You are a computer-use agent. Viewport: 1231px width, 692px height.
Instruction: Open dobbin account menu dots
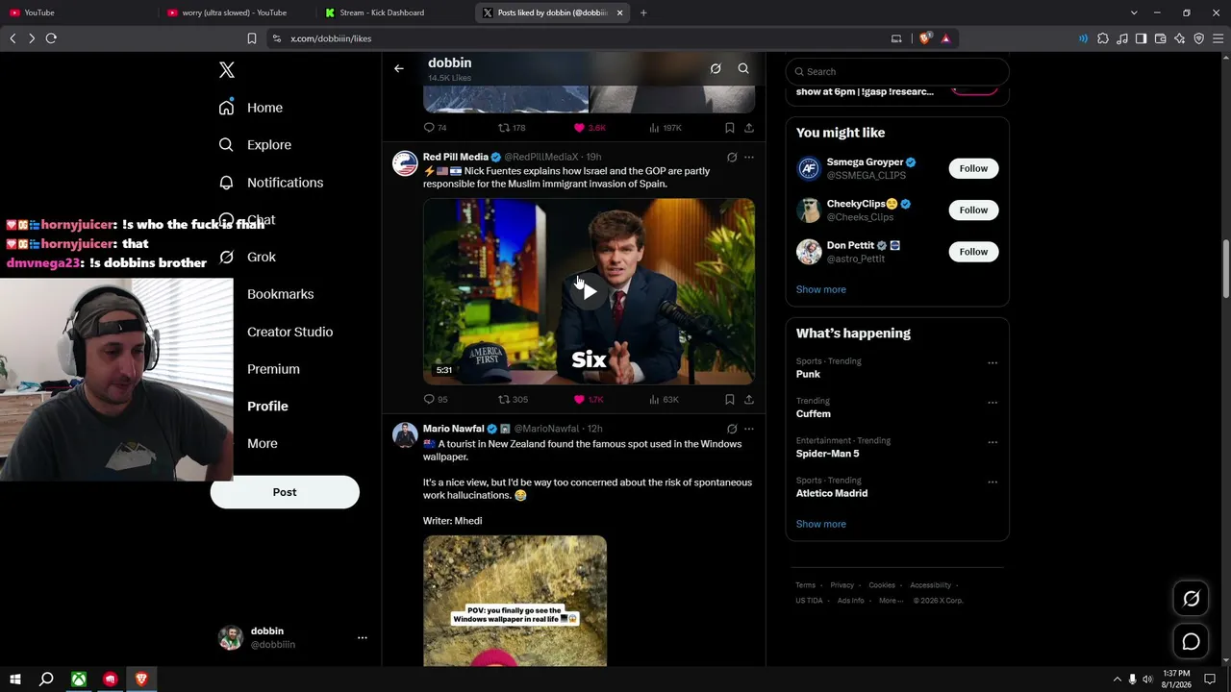(362, 638)
